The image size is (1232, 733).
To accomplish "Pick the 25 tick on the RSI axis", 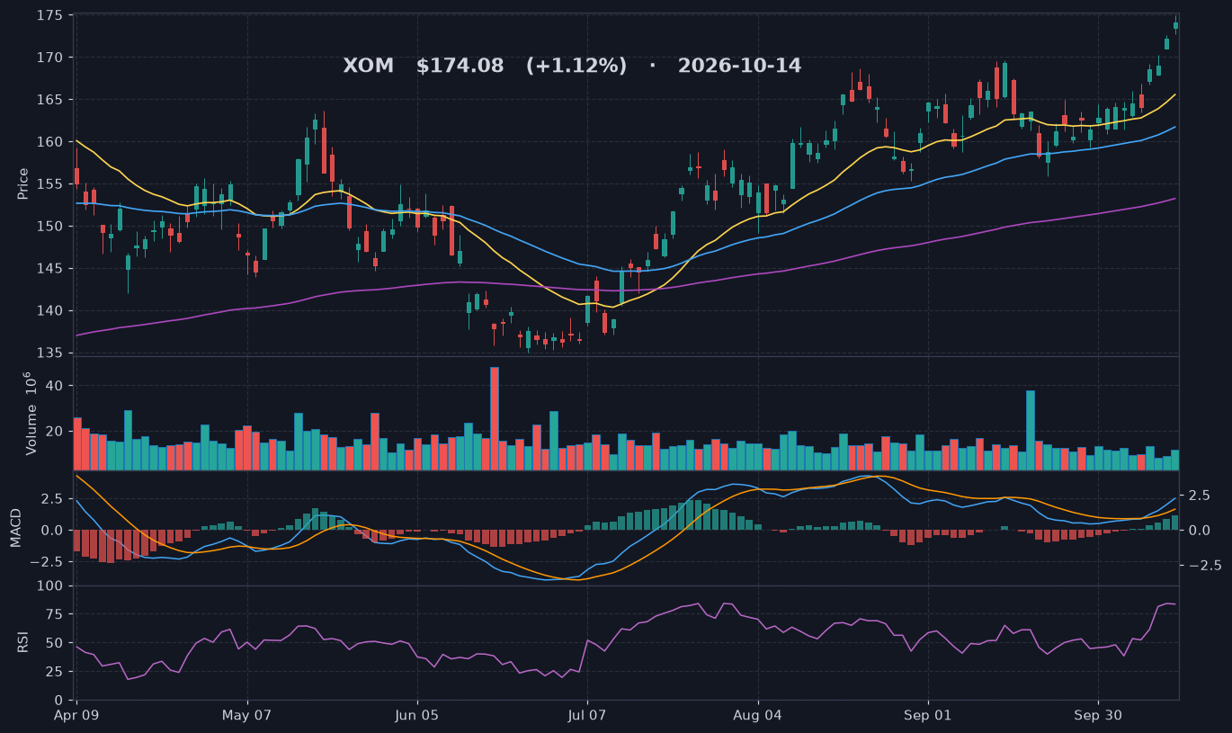I will point(55,672).
